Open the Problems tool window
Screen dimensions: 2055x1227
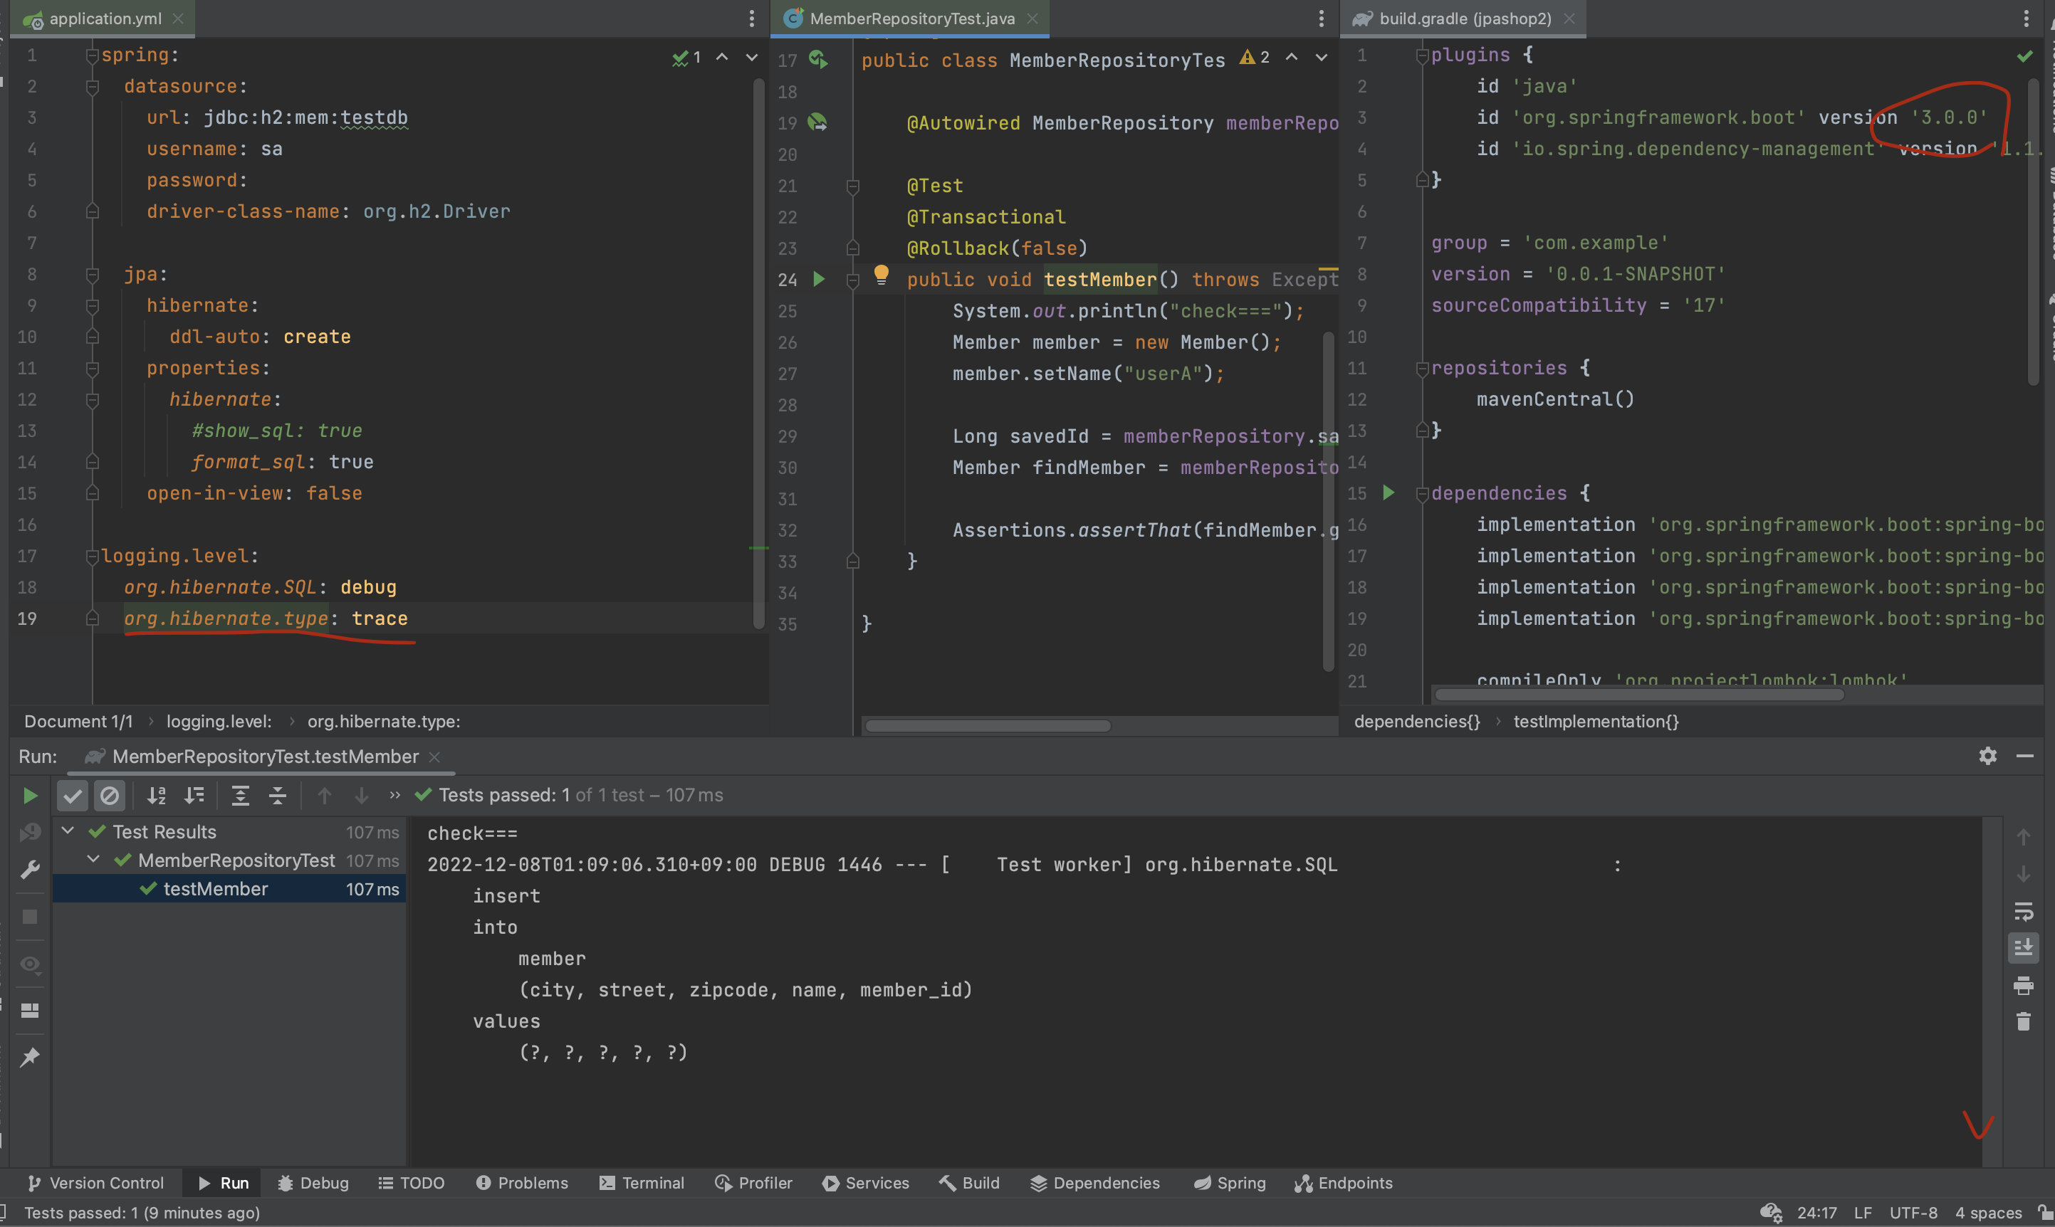click(x=522, y=1183)
